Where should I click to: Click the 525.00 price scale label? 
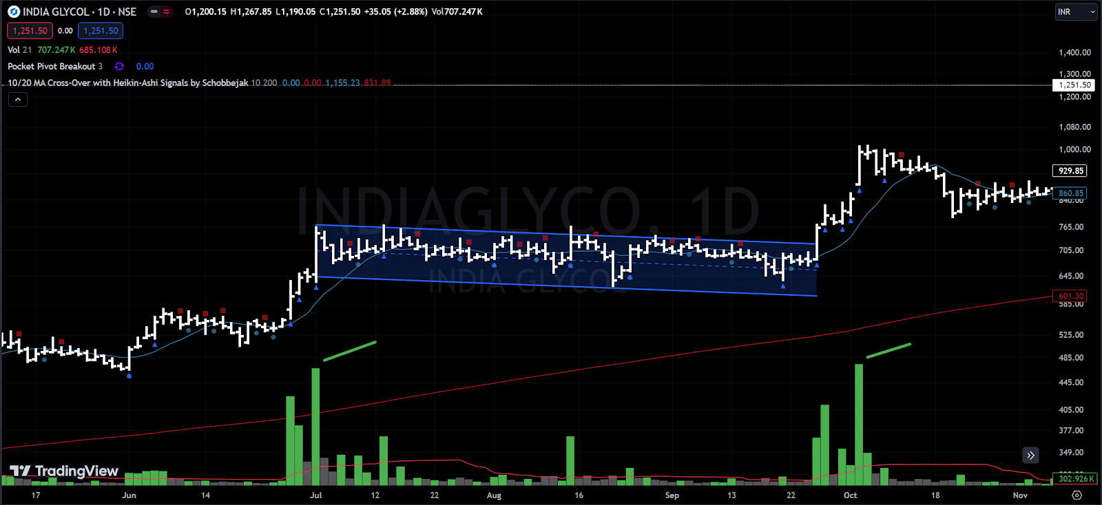click(x=1071, y=335)
